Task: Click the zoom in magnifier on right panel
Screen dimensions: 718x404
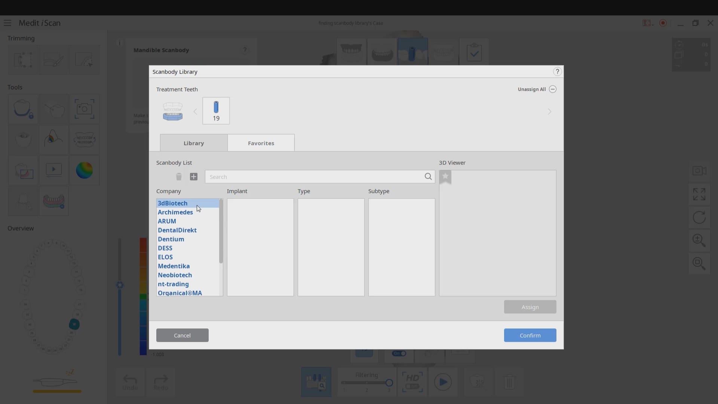Action: tap(699, 240)
